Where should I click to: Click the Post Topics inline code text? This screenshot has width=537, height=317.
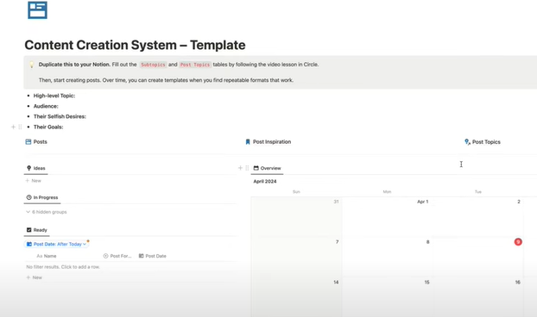[195, 65]
